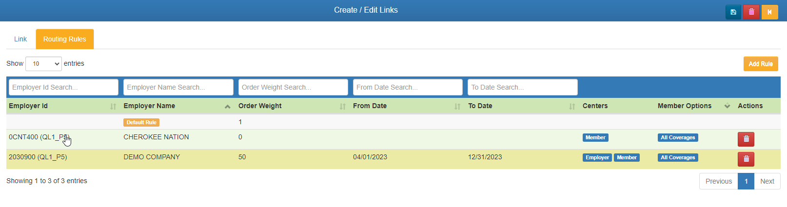Viewport: 787px width, 207px height.
Task: Click the CHEROKEE NATION name cell
Action: coord(156,137)
